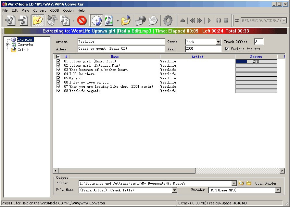This screenshot has height=207, width=290.
Task: Open the Encoder dropdown
Action: click(x=278, y=190)
